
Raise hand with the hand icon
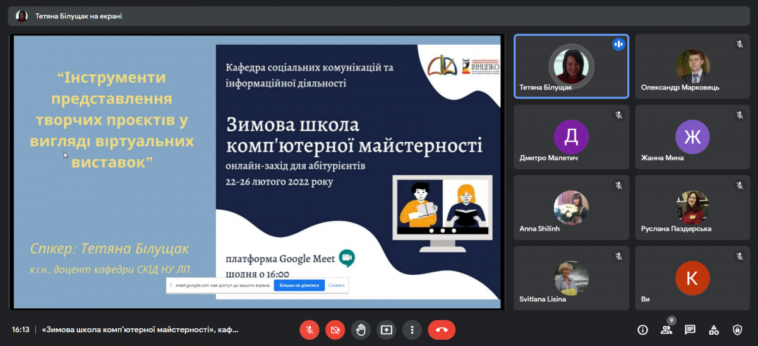[361, 330]
